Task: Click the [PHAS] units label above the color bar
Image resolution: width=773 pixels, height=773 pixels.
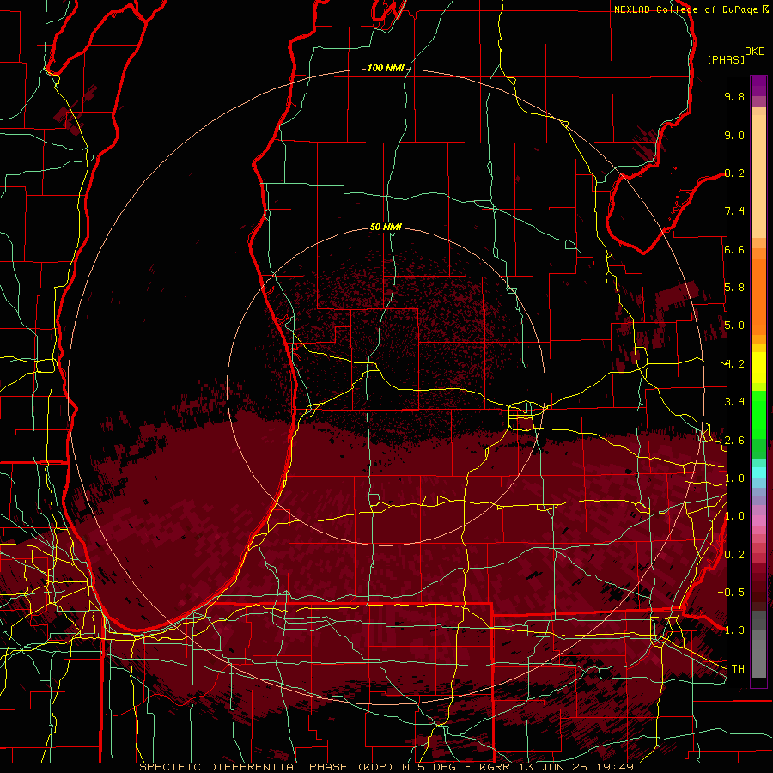Action: point(726,59)
